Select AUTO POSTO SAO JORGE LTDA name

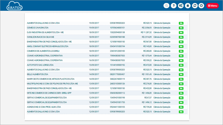(x=40, y=65)
